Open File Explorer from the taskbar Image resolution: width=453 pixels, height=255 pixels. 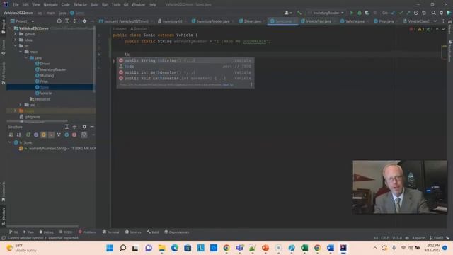(161, 248)
